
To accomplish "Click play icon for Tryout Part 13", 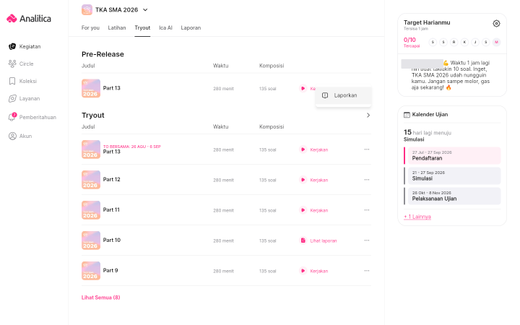I will (x=303, y=149).
